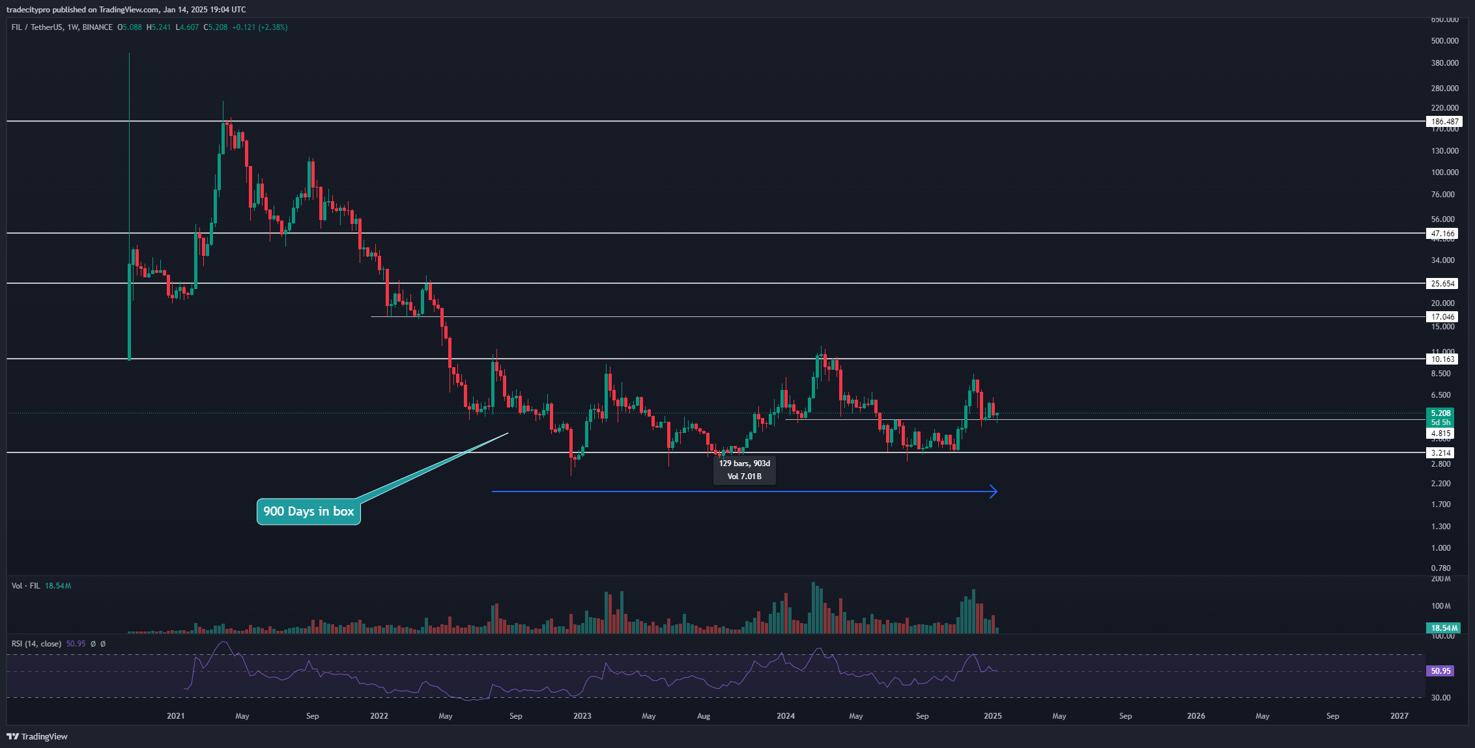Click the high value H5.241
1475x748 pixels.
158,27
